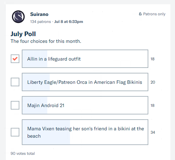The image size is (175, 160).
Task: Check the Liberty Eagle/Patreon Orca checkbox
Action: point(15,82)
